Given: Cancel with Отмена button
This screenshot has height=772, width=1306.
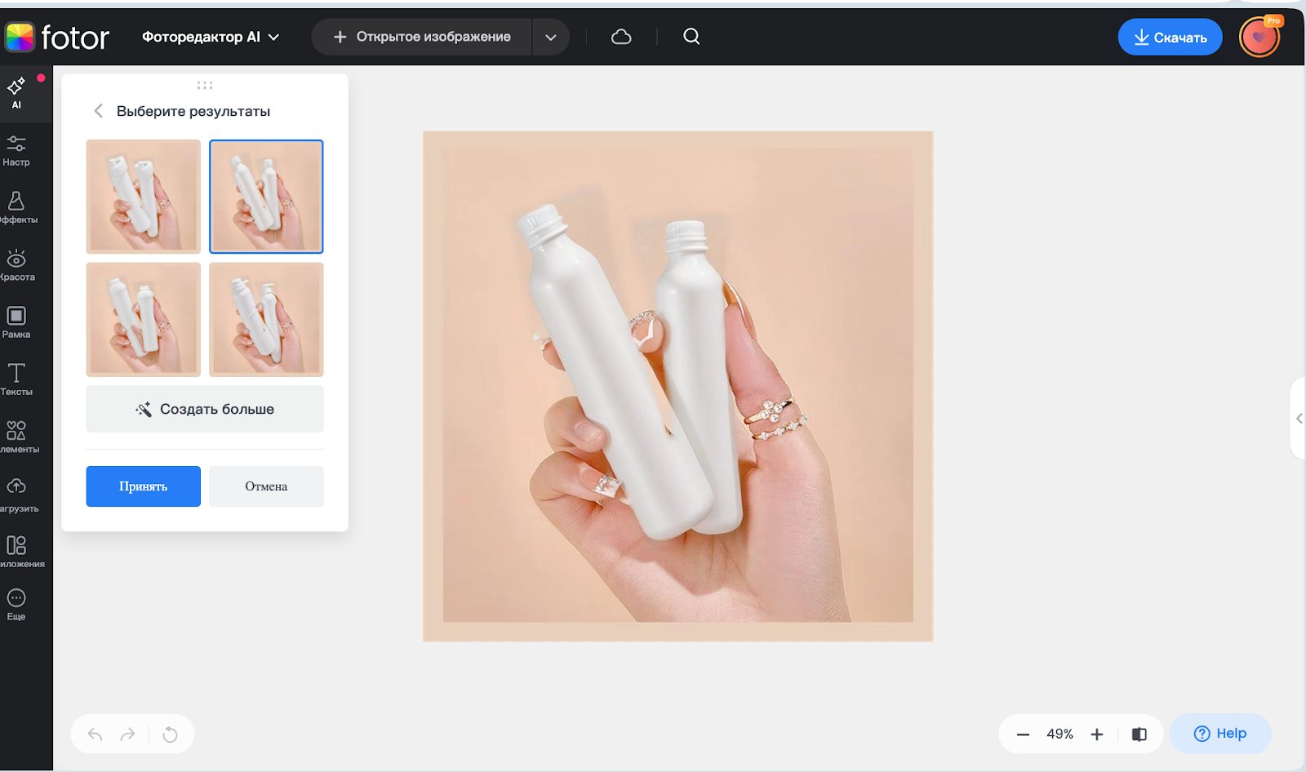Looking at the screenshot, I should pyautogui.click(x=266, y=486).
